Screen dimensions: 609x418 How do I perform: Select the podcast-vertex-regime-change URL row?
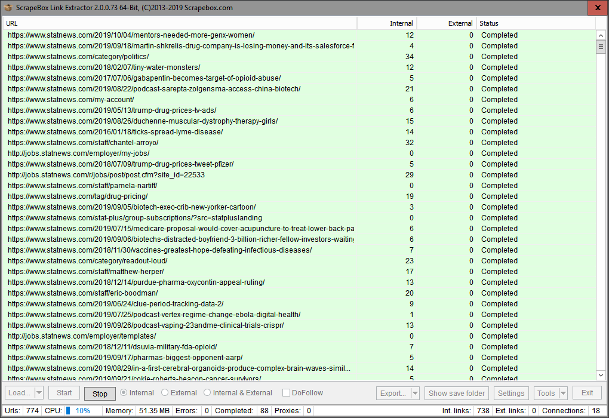(x=299, y=315)
